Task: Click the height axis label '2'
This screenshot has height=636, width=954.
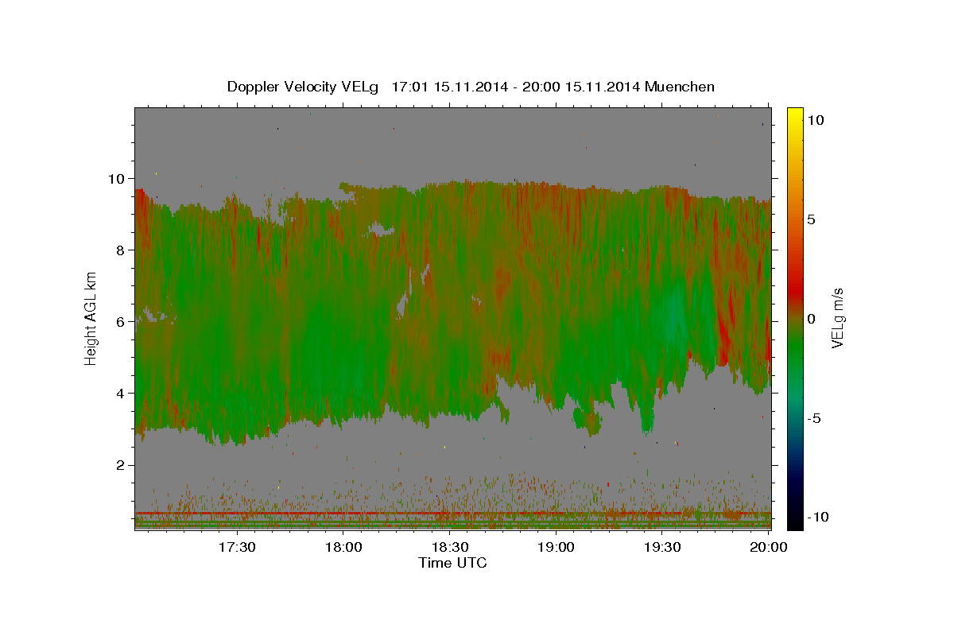Action: tap(119, 464)
